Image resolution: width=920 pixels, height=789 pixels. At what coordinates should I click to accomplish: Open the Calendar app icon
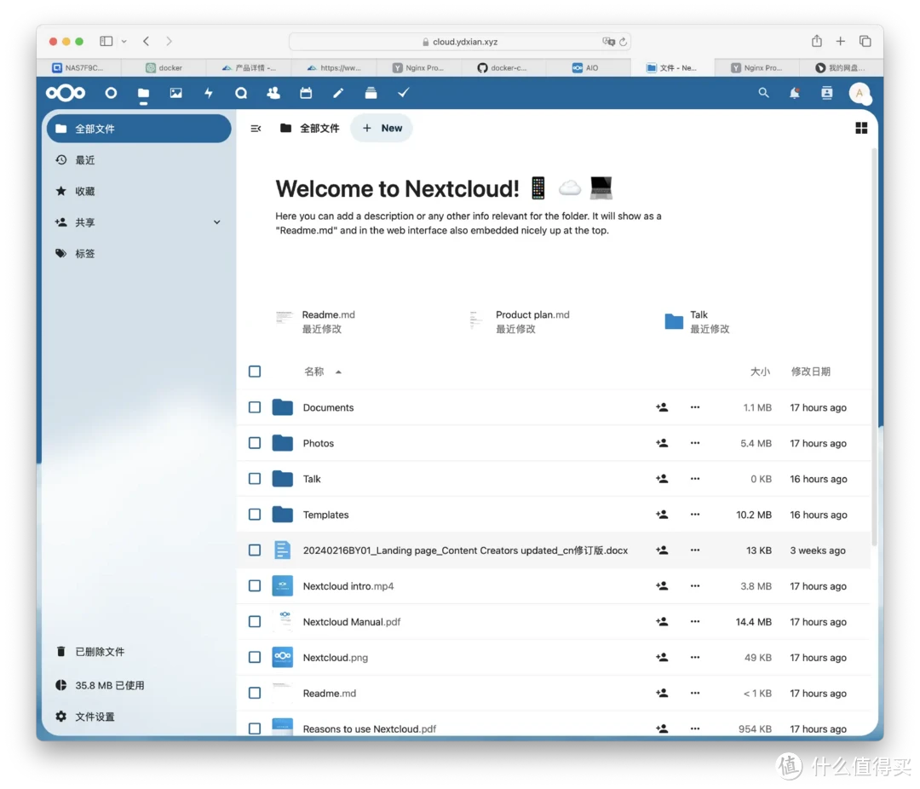306,93
